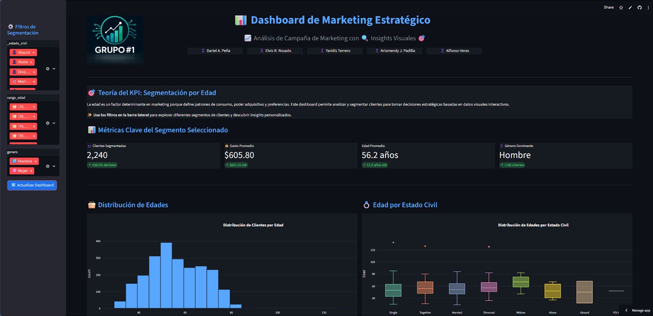Screen dimensions: 653x316
Task: Remove the Hombre tag from genero filter
Action: pyautogui.click(x=36, y=161)
